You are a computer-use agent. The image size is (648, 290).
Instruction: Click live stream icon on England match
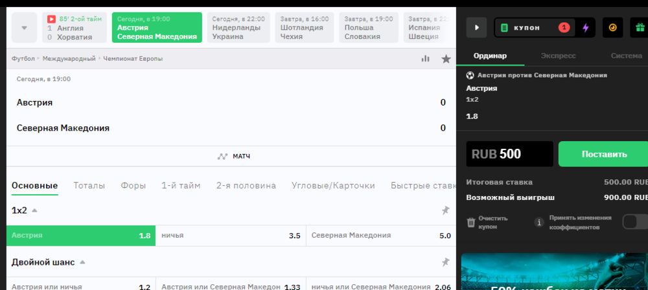51,19
